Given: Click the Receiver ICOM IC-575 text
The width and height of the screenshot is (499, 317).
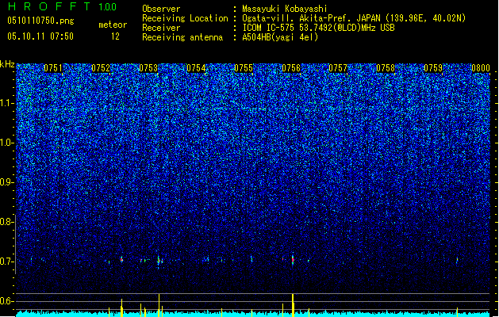Looking at the screenshot, I should (318, 28).
